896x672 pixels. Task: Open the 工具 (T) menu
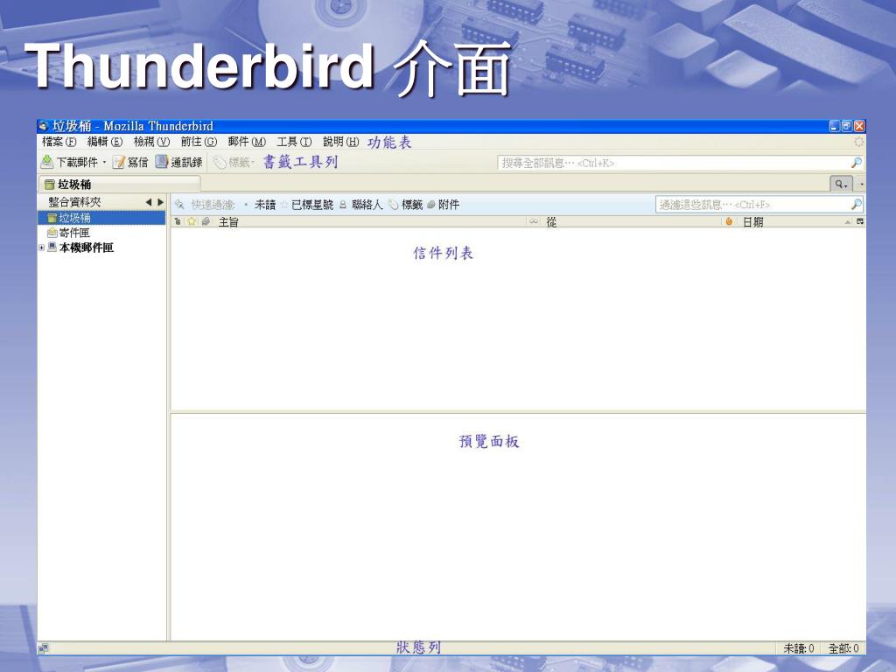coord(294,142)
